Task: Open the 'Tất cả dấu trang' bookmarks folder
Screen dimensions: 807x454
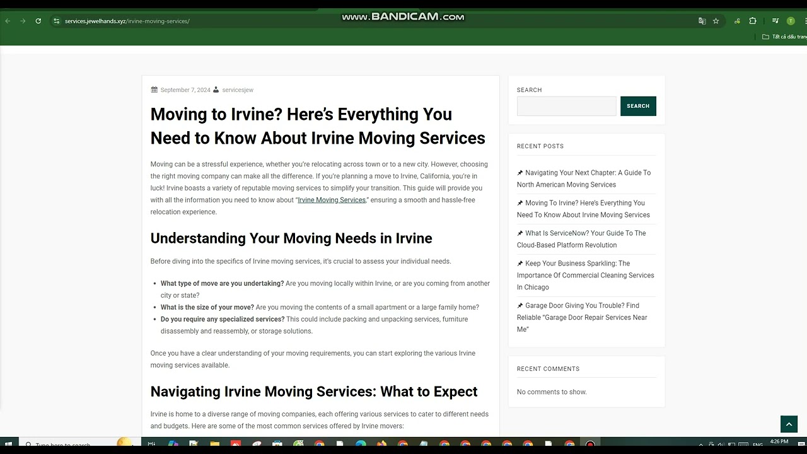Action: (x=784, y=37)
